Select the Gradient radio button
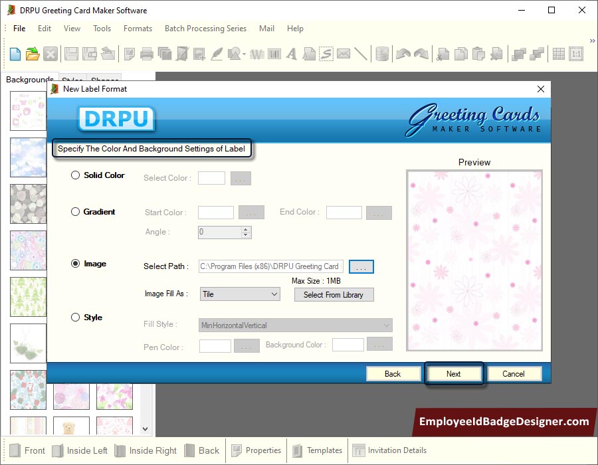Viewport: 598px width, 465px height. coord(76,211)
